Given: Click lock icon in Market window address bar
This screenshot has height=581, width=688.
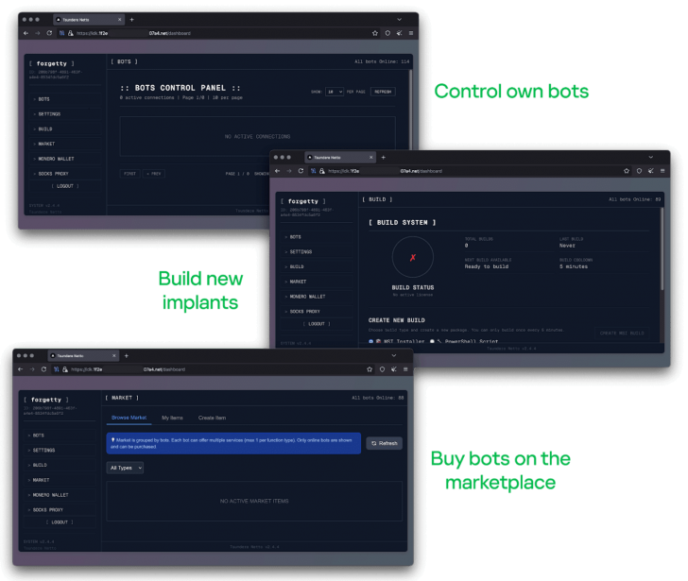Looking at the screenshot, I should (65, 369).
